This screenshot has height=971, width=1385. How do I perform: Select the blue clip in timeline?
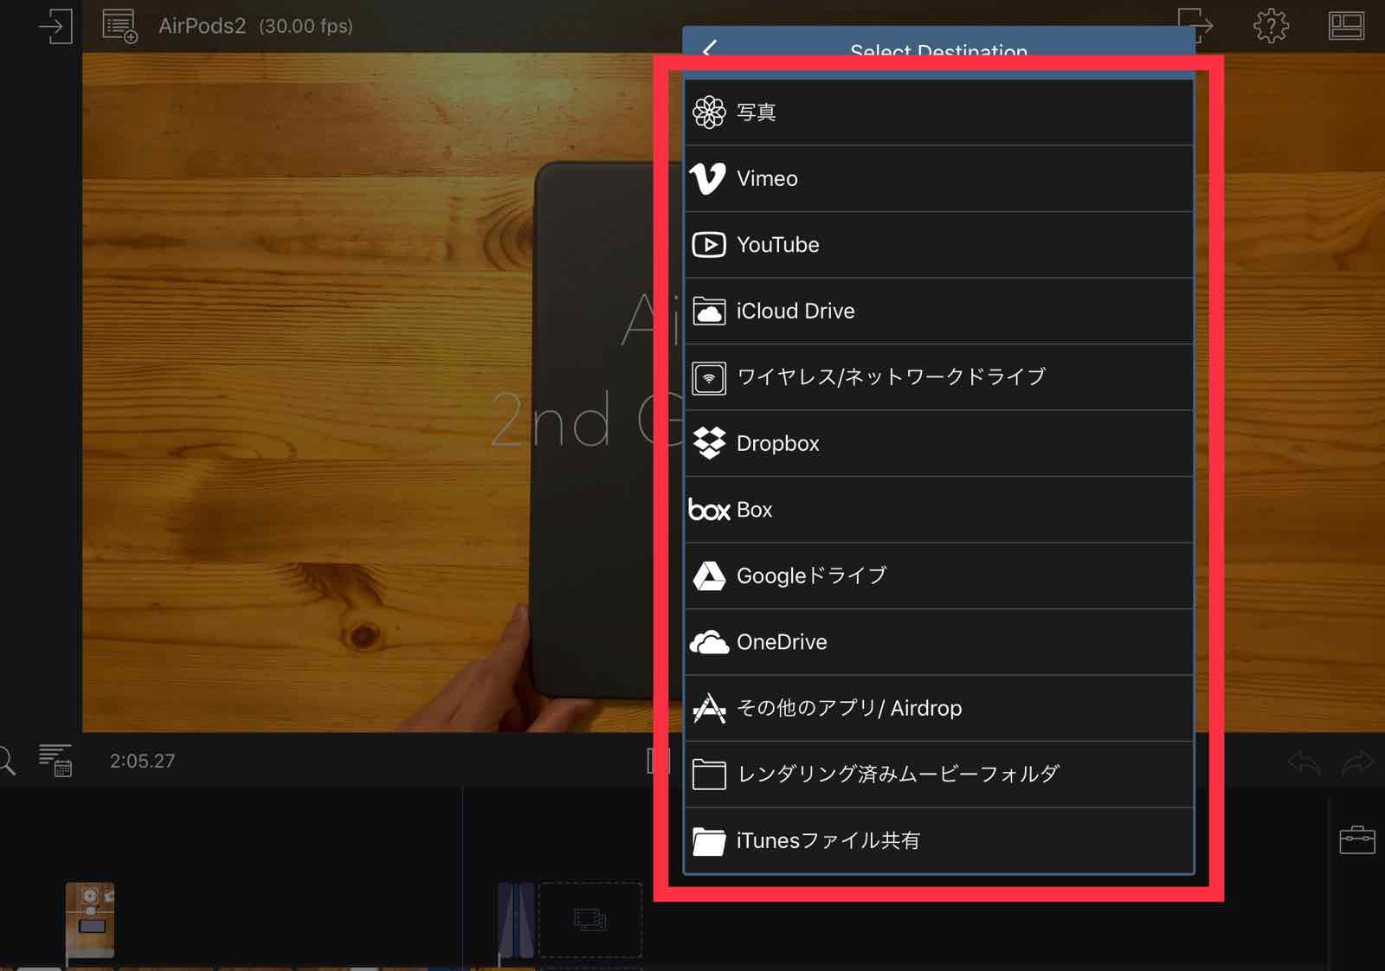click(x=516, y=920)
